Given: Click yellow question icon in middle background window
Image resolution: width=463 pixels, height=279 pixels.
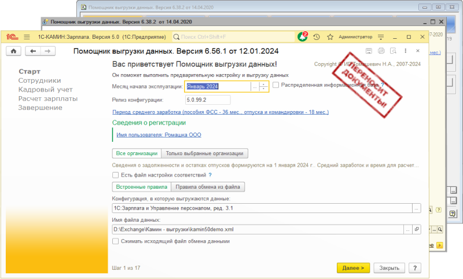Looking at the screenshot, I should [x=439, y=210].
